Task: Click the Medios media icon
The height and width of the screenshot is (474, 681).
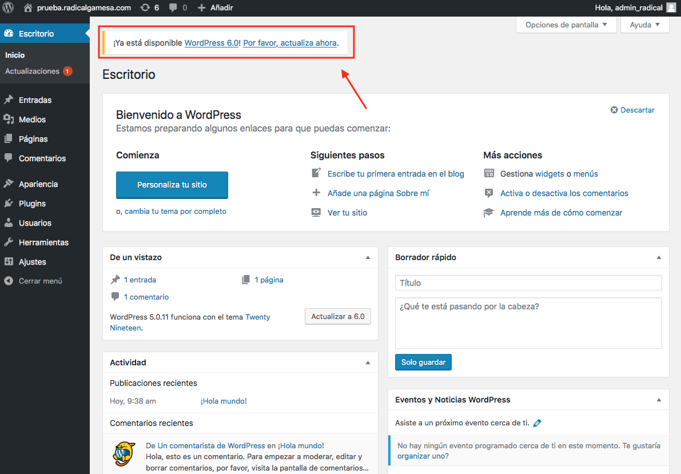Action: coord(8,119)
